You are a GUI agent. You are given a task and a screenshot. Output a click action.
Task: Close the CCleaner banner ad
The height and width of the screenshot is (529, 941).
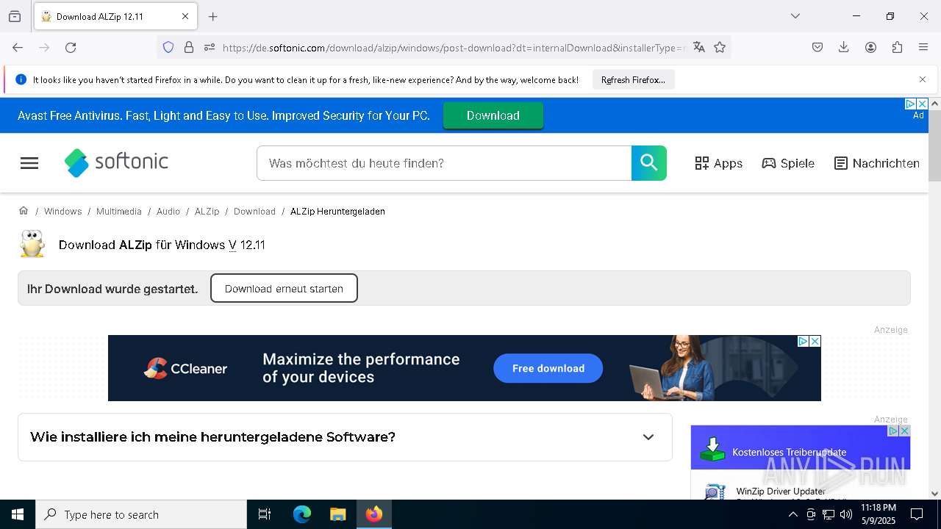pyautogui.click(x=815, y=341)
